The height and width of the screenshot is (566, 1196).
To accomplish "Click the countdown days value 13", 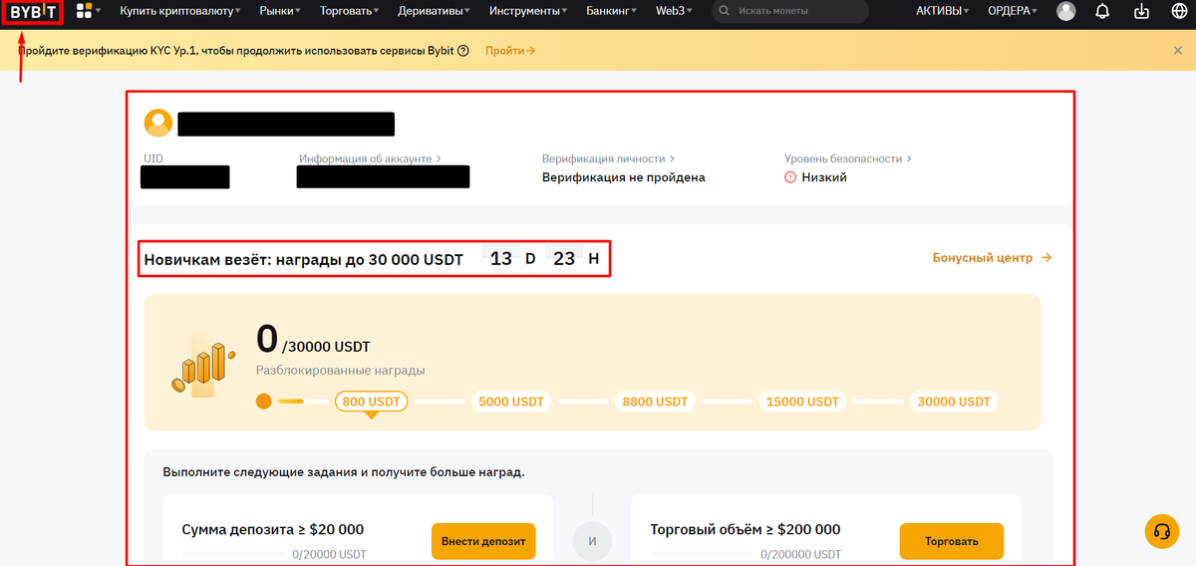I will pyautogui.click(x=501, y=258).
